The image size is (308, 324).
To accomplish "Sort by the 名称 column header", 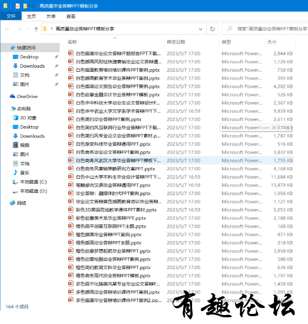I will 72,42.
